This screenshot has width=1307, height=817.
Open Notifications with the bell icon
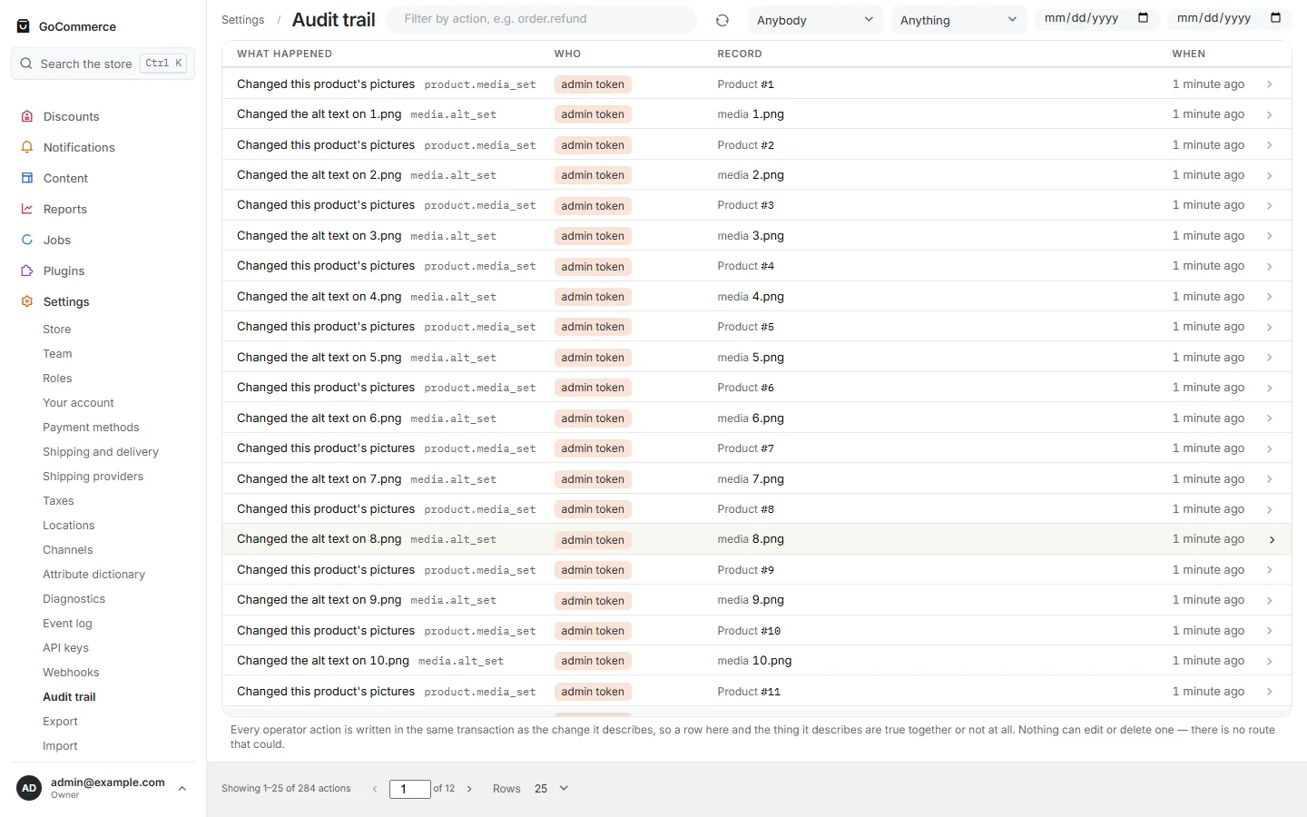tap(27, 147)
